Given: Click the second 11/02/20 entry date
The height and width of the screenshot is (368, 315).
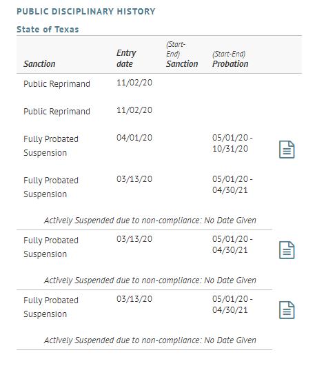Looking at the screenshot, I should click(134, 110).
